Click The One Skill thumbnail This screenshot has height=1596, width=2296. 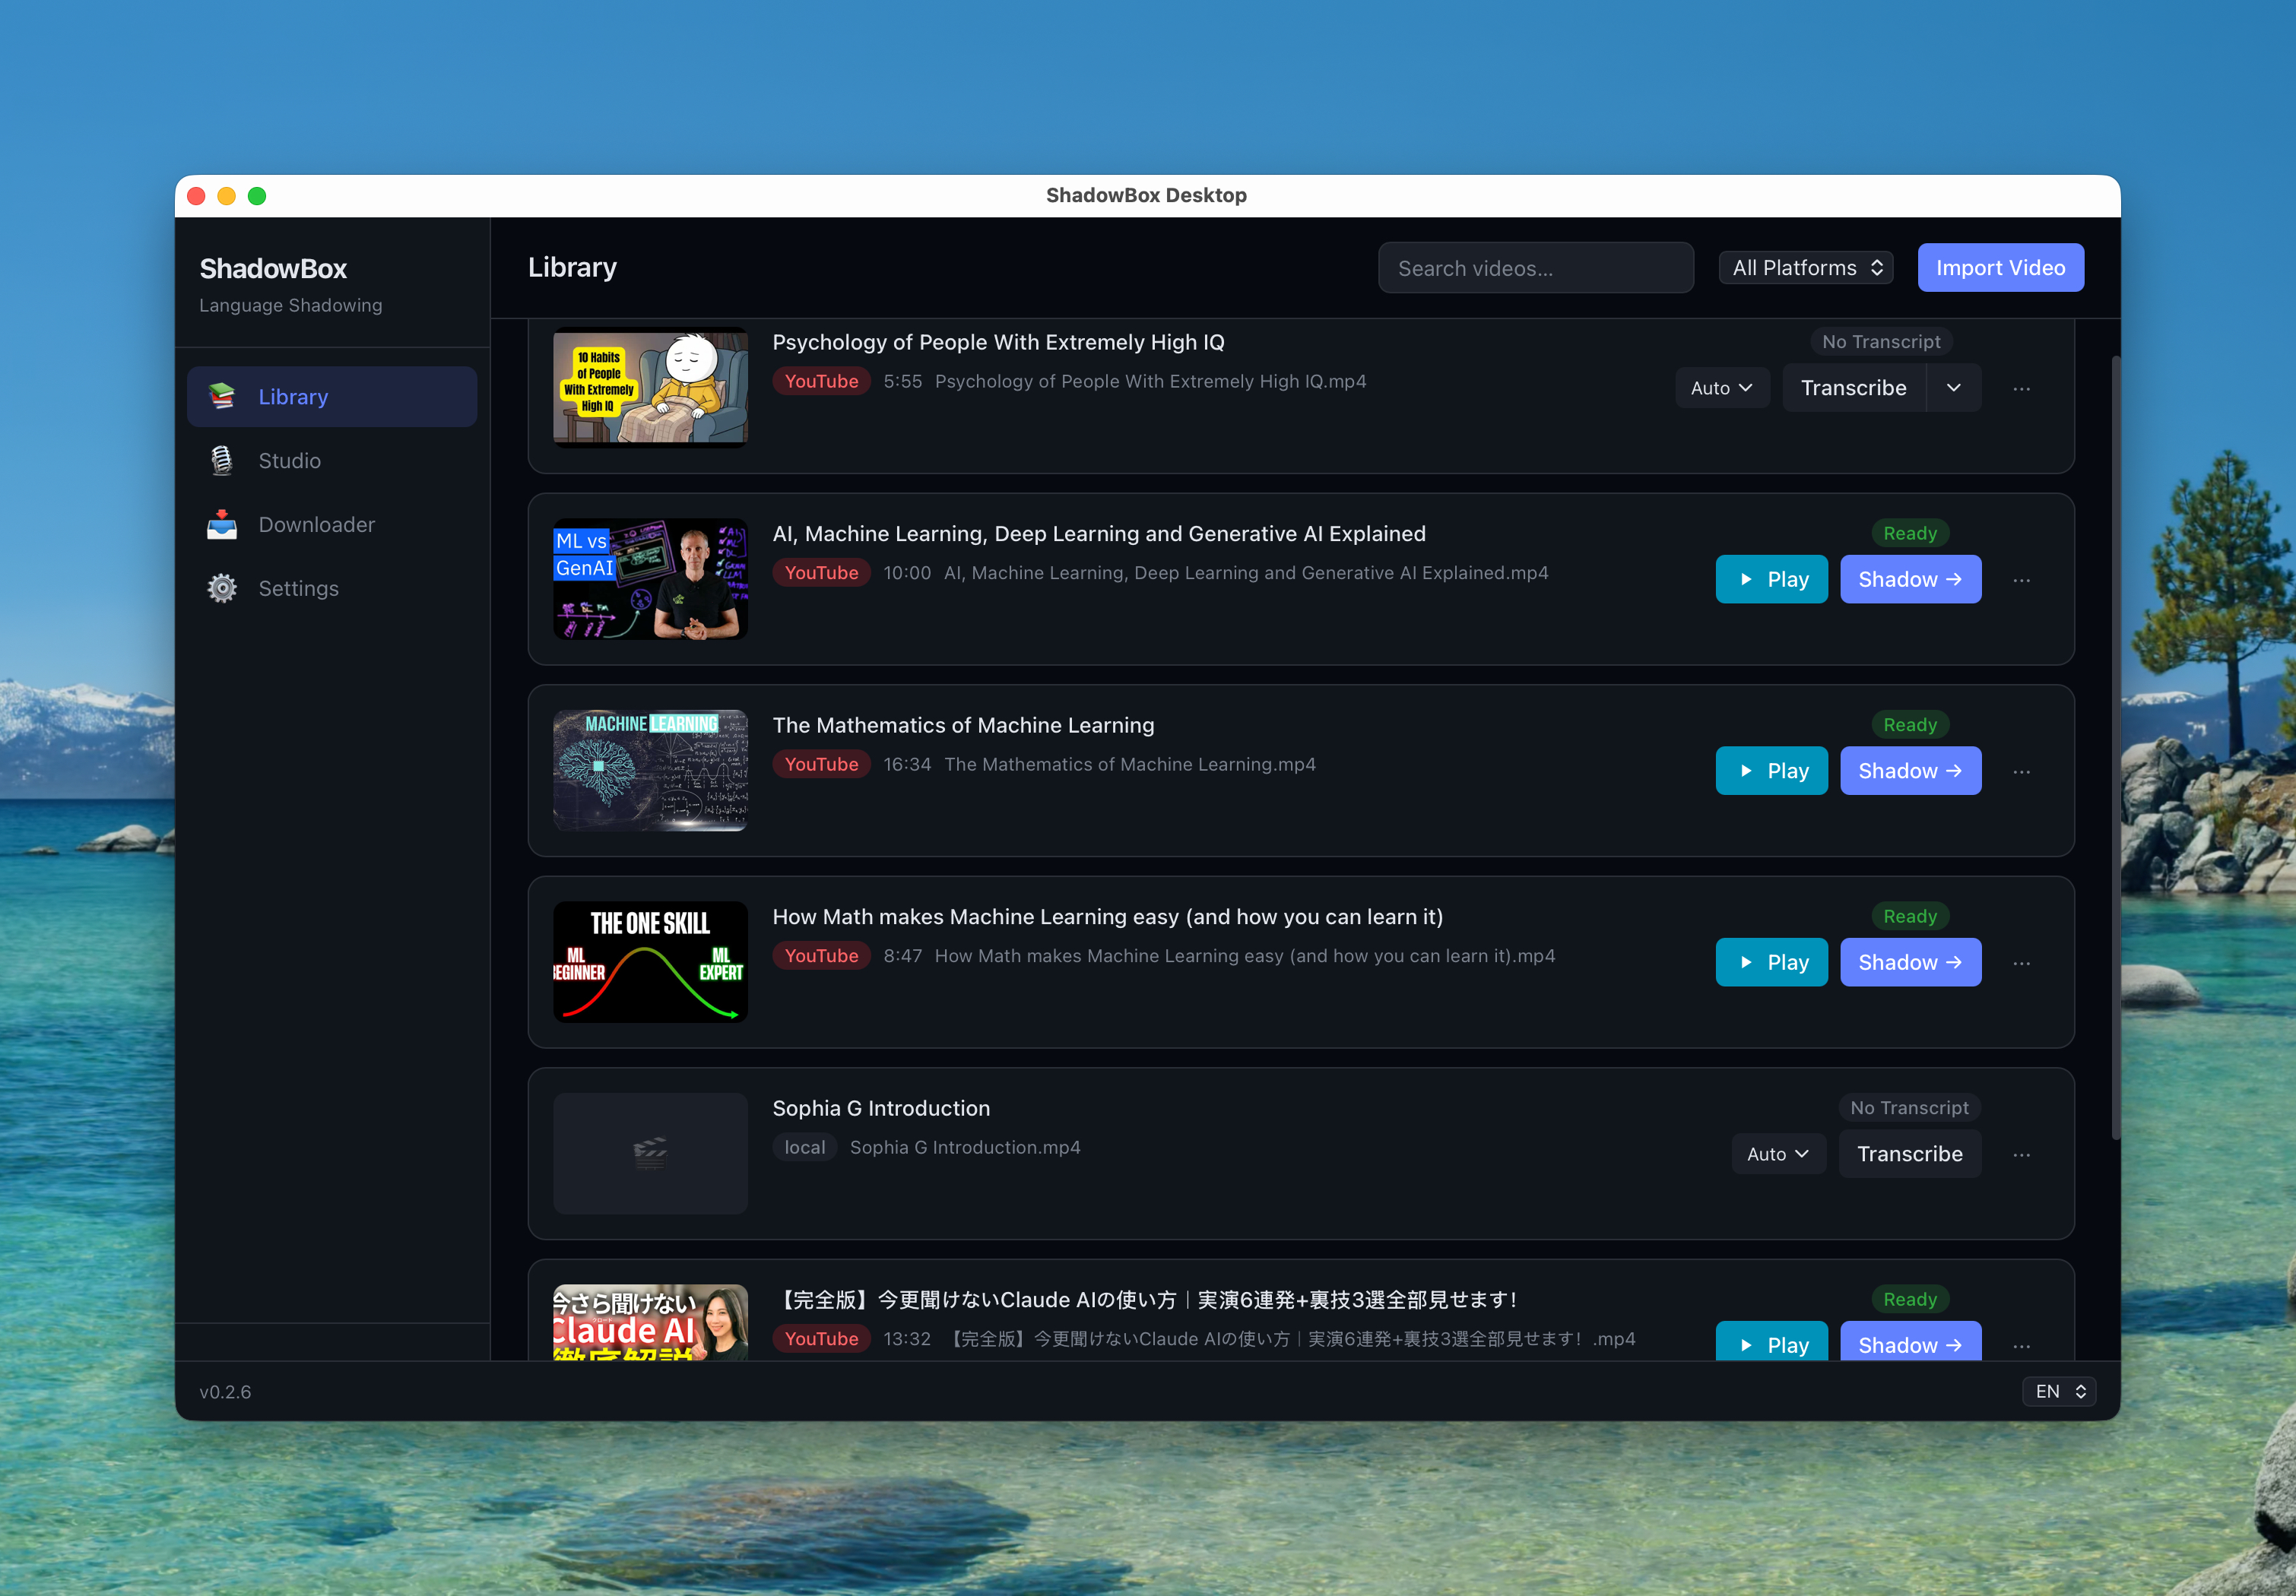(650, 962)
